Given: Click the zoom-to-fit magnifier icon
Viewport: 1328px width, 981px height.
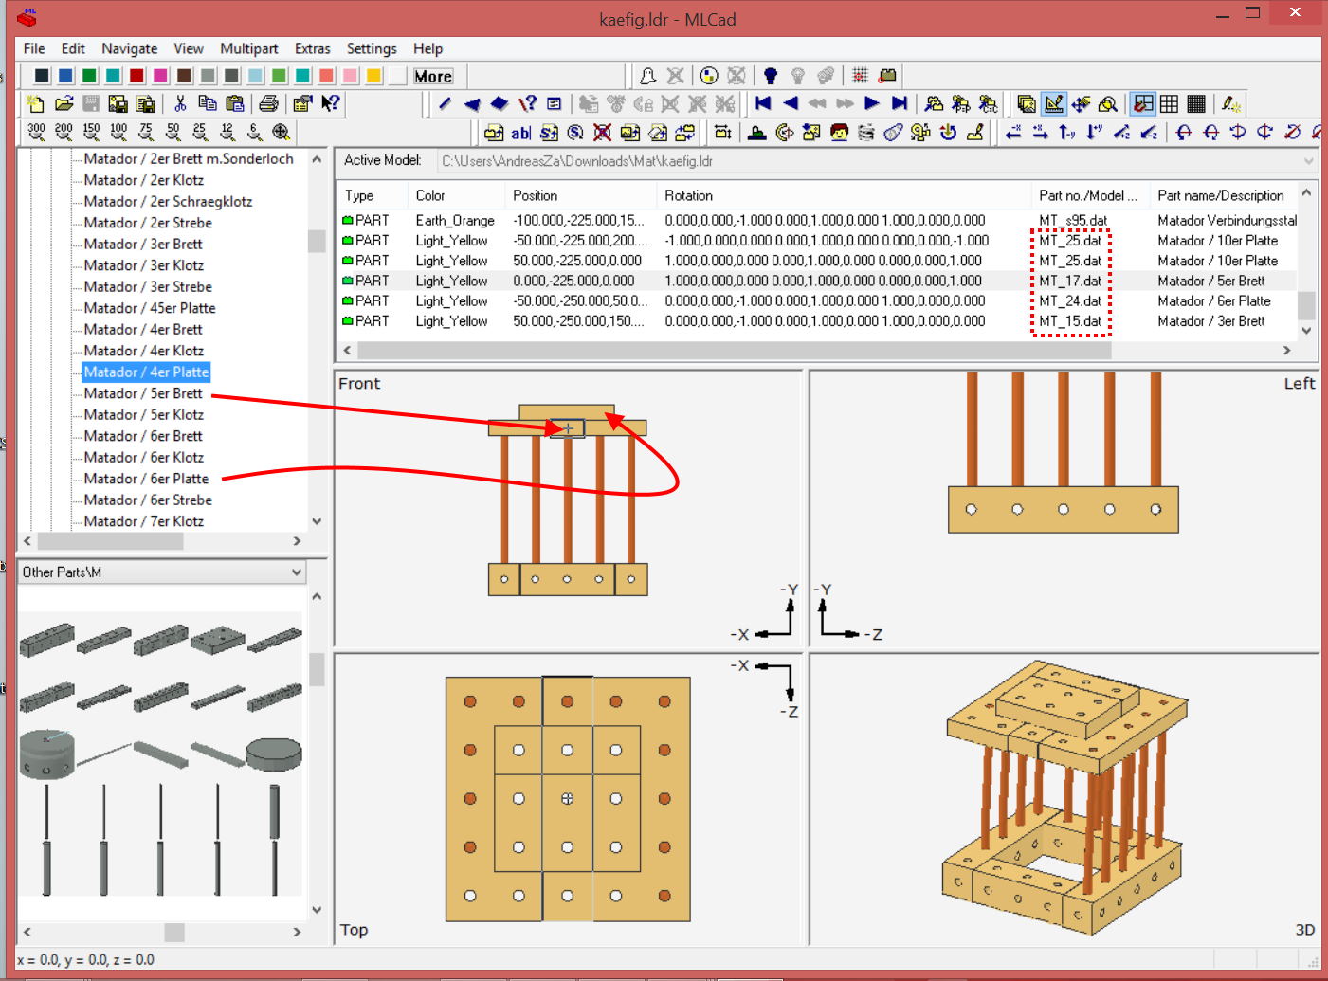Looking at the screenshot, I should pos(282,132).
